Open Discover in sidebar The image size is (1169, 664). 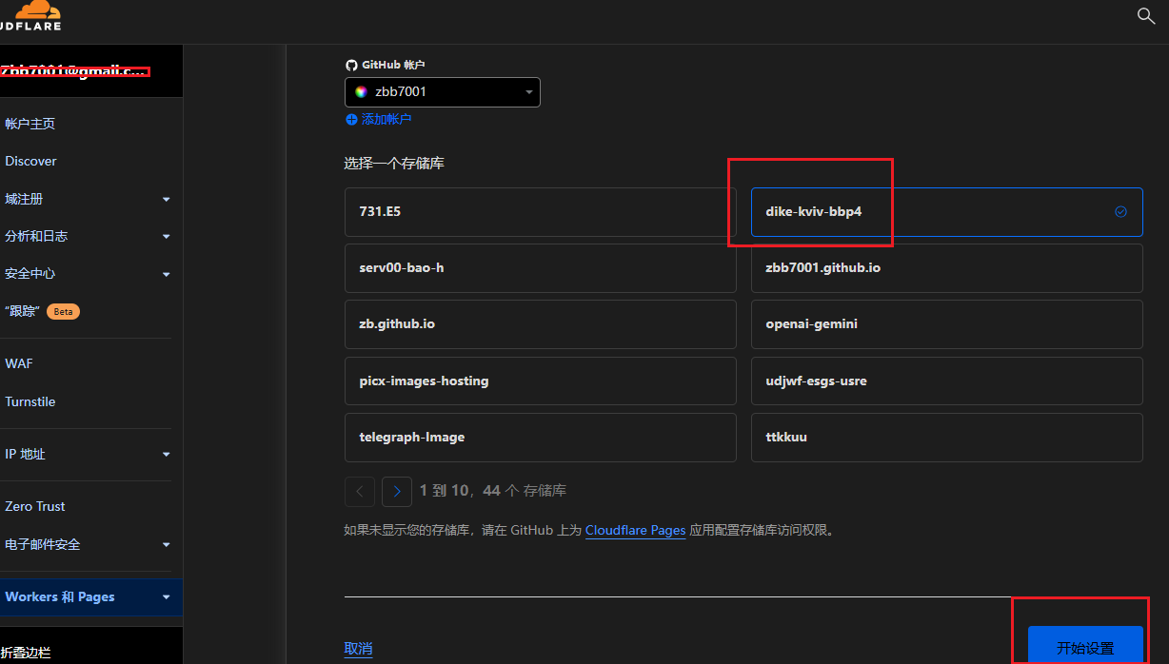(x=30, y=161)
